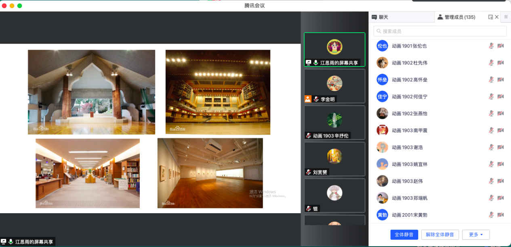Click 郑瑞帆's muted microphone icon
Image resolution: width=511 pixels, height=247 pixels.
(x=491, y=198)
